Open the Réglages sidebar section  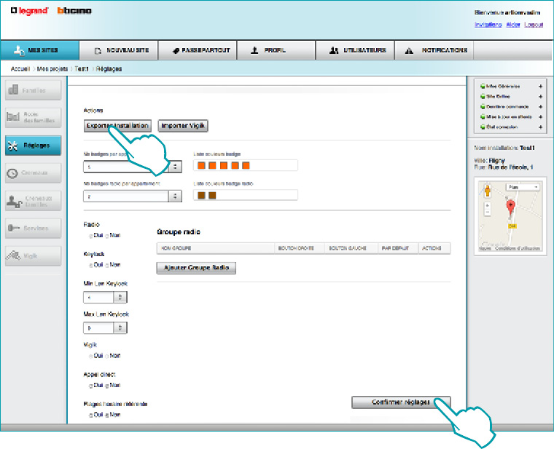point(33,145)
